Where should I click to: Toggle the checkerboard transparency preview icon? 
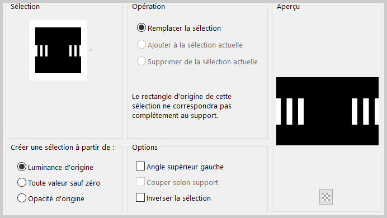(x=326, y=197)
